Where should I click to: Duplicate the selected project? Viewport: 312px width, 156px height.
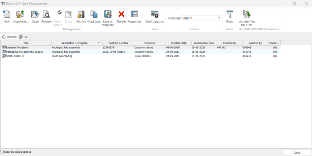(x=94, y=17)
